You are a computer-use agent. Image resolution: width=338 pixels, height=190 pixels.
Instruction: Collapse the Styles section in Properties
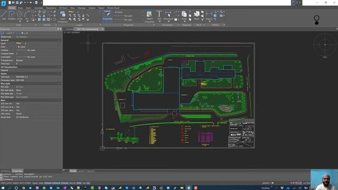tap(59, 74)
